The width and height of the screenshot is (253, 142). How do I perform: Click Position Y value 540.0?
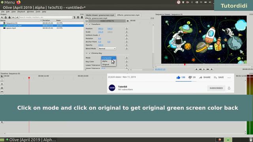click(110, 29)
